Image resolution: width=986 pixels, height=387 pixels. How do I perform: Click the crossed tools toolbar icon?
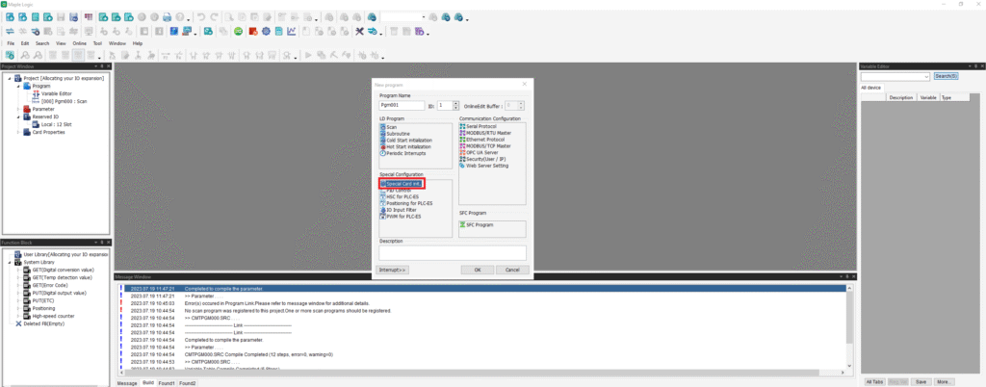tap(360, 31)
